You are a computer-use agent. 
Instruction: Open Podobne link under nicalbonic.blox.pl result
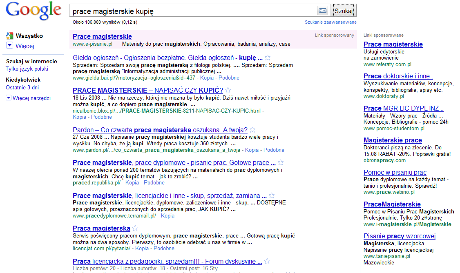coord(101,117)
